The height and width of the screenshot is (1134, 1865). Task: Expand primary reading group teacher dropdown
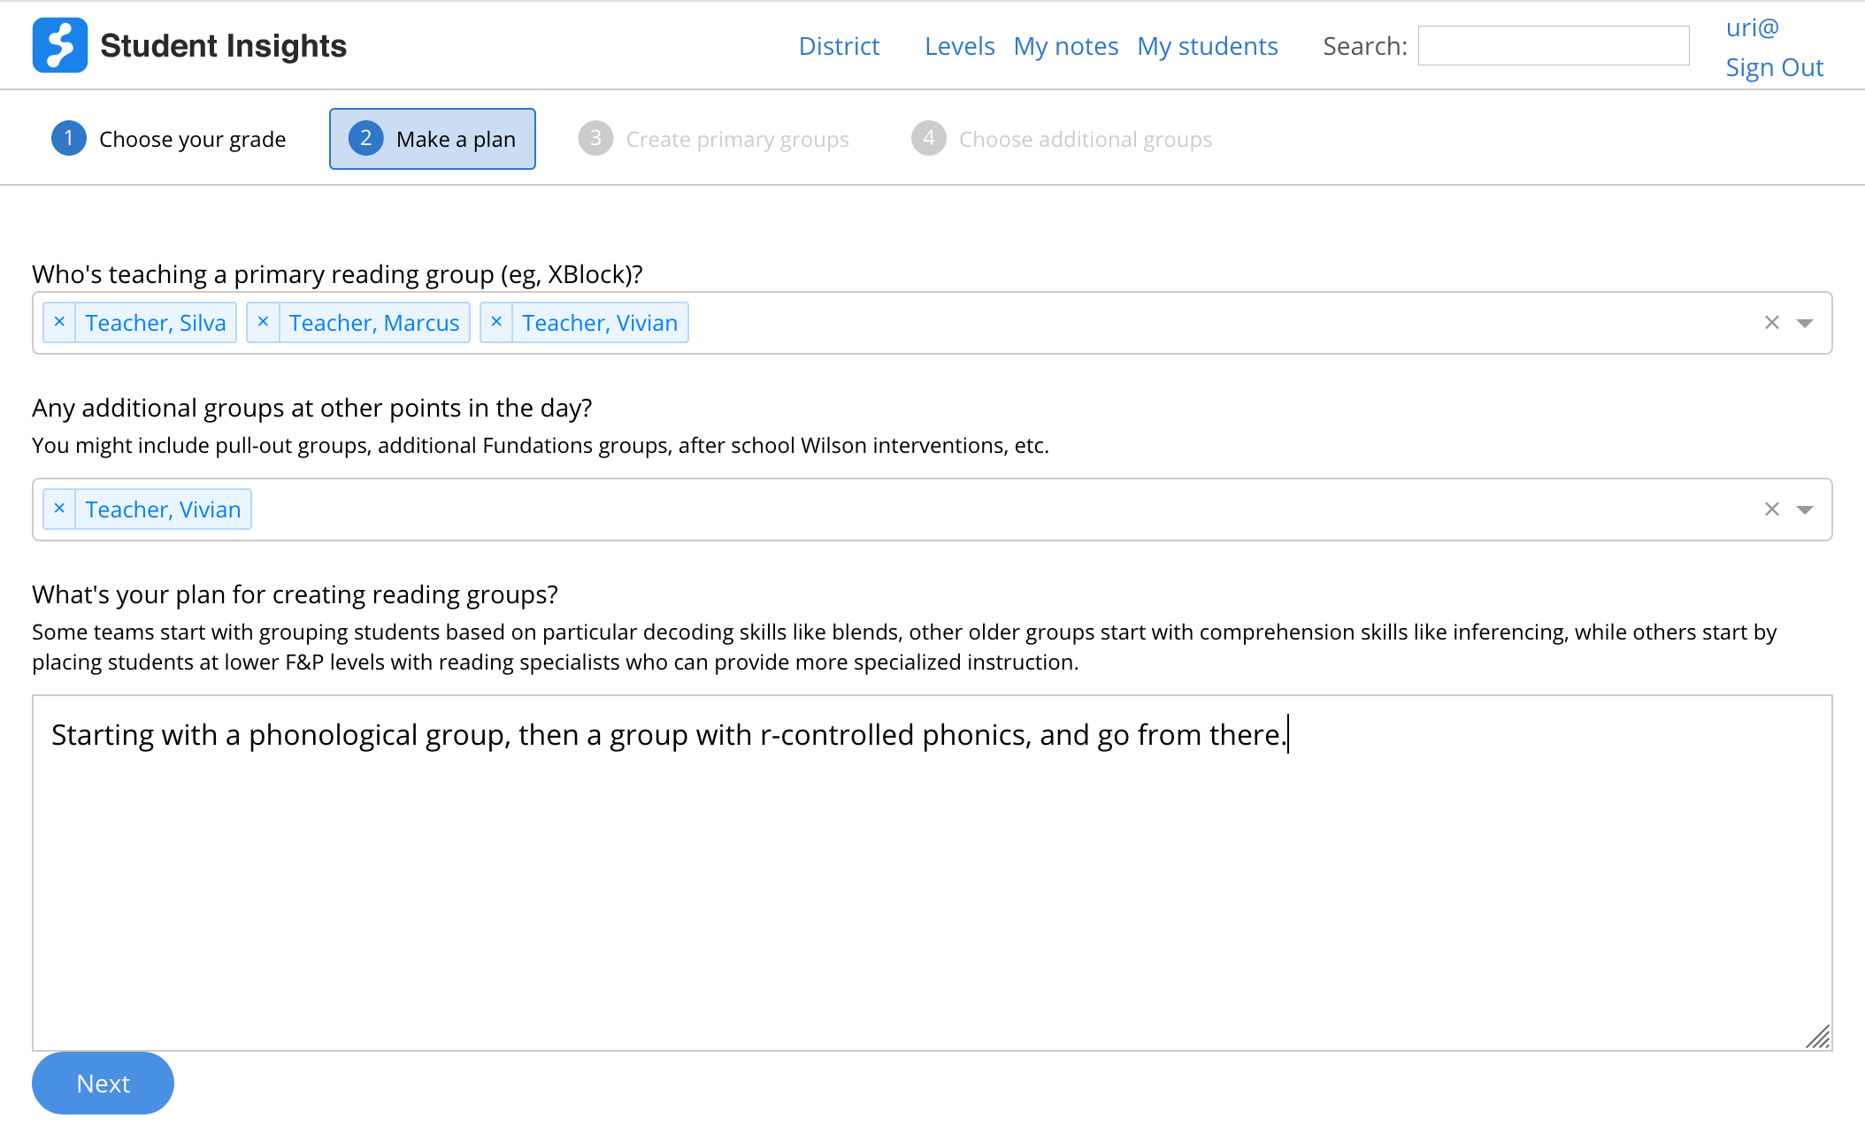pos(1805,323)
